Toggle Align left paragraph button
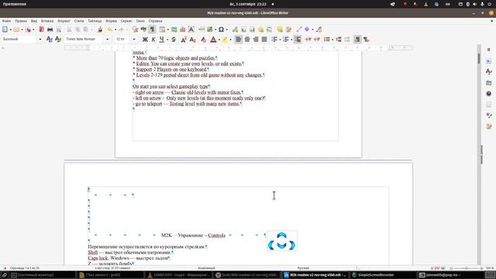 click(238, 40)
